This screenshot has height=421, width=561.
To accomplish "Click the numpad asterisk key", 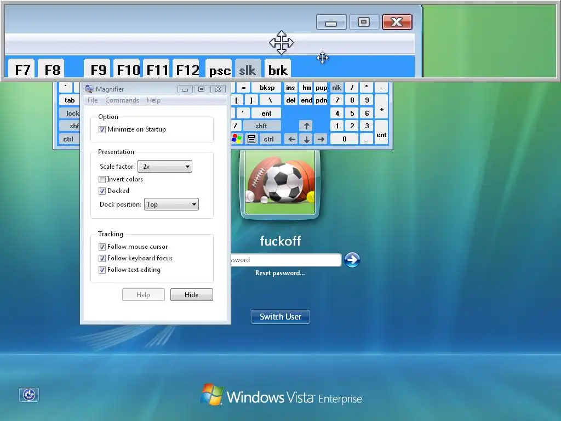I will pyautogui.click(x=367, y=88).
